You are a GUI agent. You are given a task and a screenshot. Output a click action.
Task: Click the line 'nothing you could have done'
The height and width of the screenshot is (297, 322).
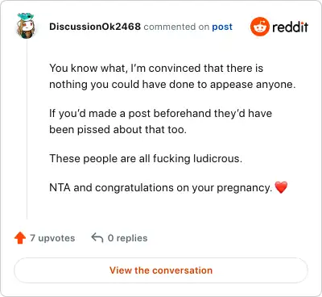172,85
